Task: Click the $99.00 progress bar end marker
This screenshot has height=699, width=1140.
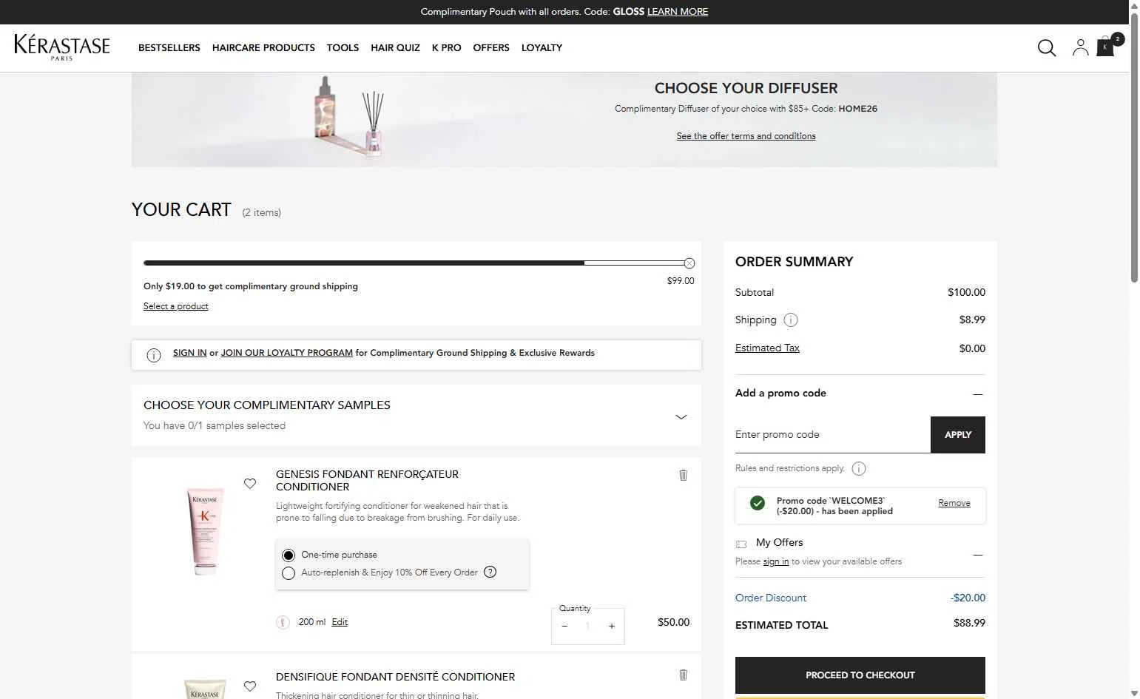Action: pos(689,263)
